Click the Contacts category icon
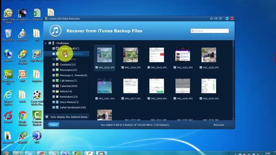The image size is (276, 155). tap(57, 65)
